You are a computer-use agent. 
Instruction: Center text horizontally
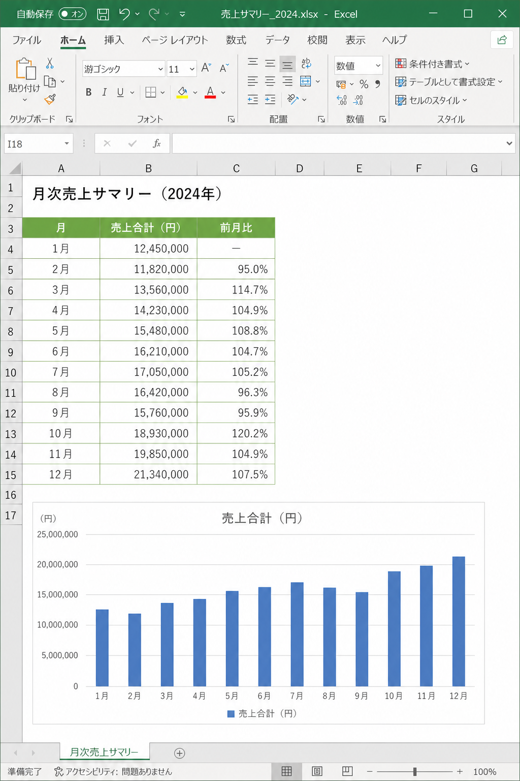[270, 81]
